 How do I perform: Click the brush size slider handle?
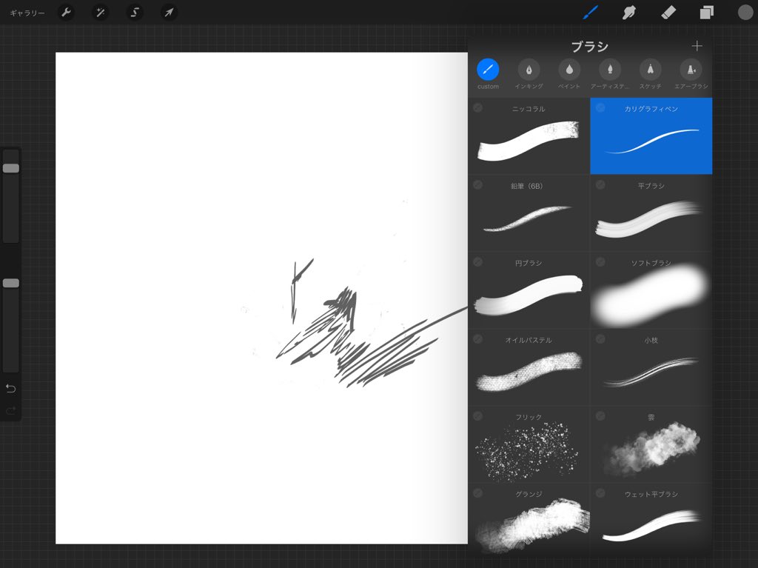(x=11, y=168)
